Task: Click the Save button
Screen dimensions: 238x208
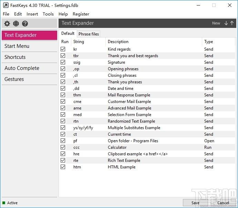Action: point(195,203)
